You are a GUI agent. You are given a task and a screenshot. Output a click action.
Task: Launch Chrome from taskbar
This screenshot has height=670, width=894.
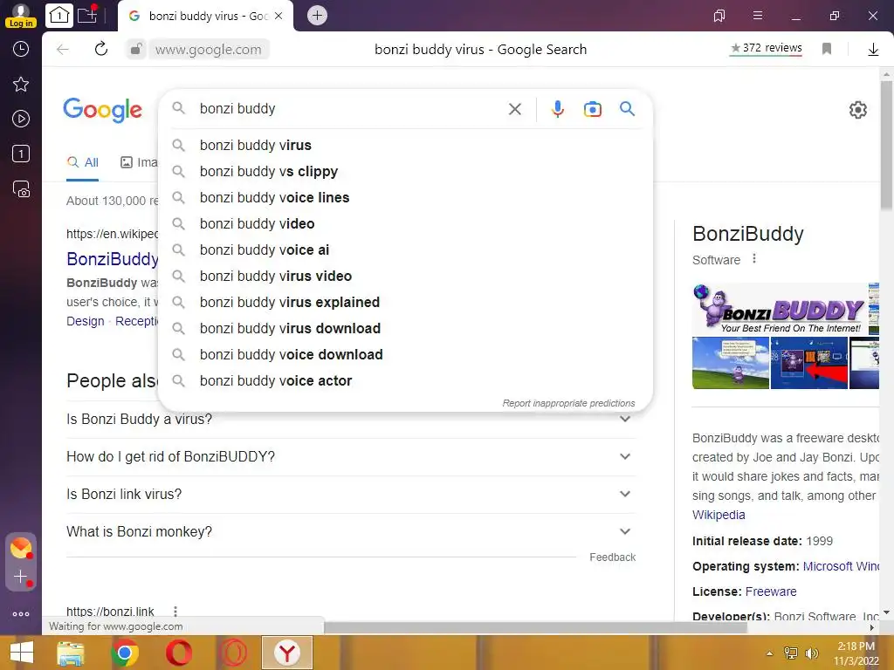[x=125, y=653]
